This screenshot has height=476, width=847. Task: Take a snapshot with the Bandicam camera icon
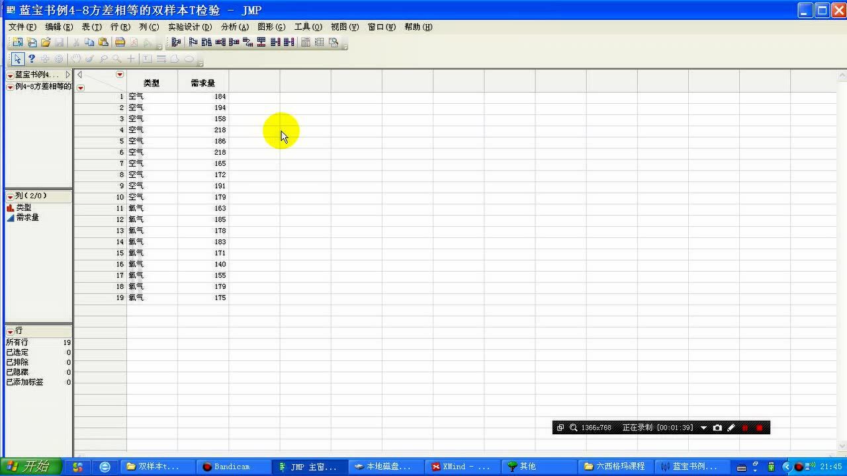718,428
